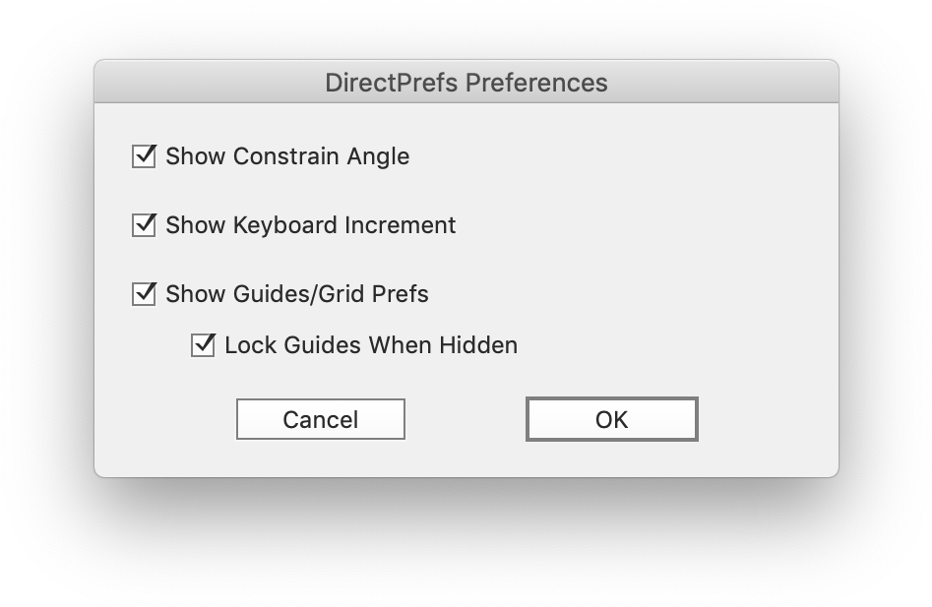Uncheck the Show Constrain Angle checkbox
Image resolution: width=932 pixels, height=607 pixels.
point(144,156)
